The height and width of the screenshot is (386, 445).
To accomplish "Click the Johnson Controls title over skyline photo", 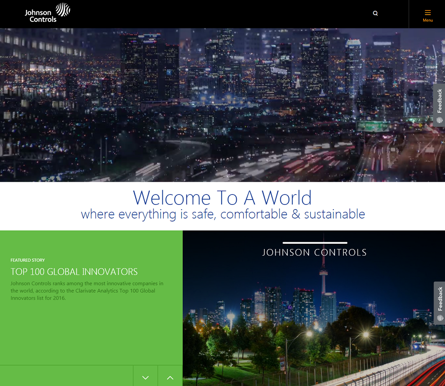I will pyautogui.click(x=315, y=253).
